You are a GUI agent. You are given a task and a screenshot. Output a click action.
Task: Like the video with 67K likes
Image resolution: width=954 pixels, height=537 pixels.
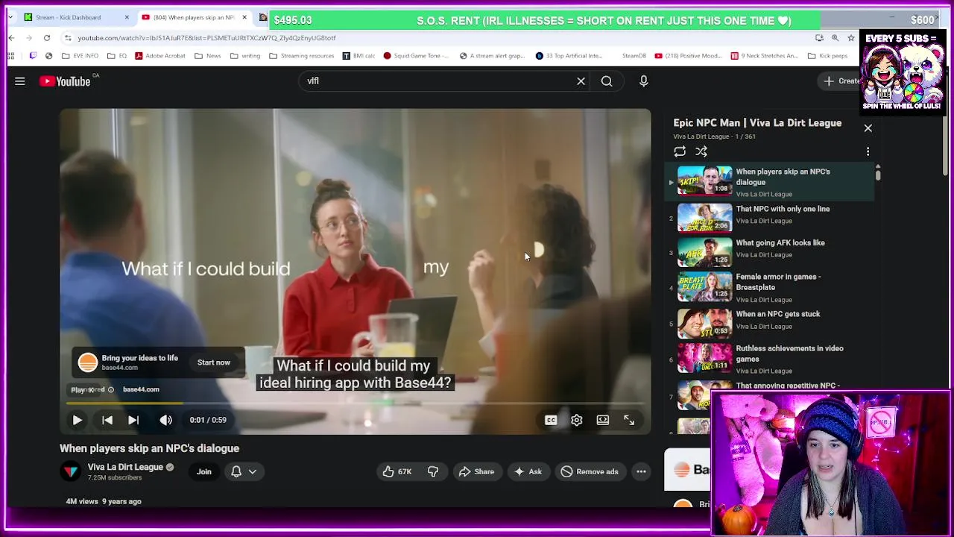pos(397,471)
